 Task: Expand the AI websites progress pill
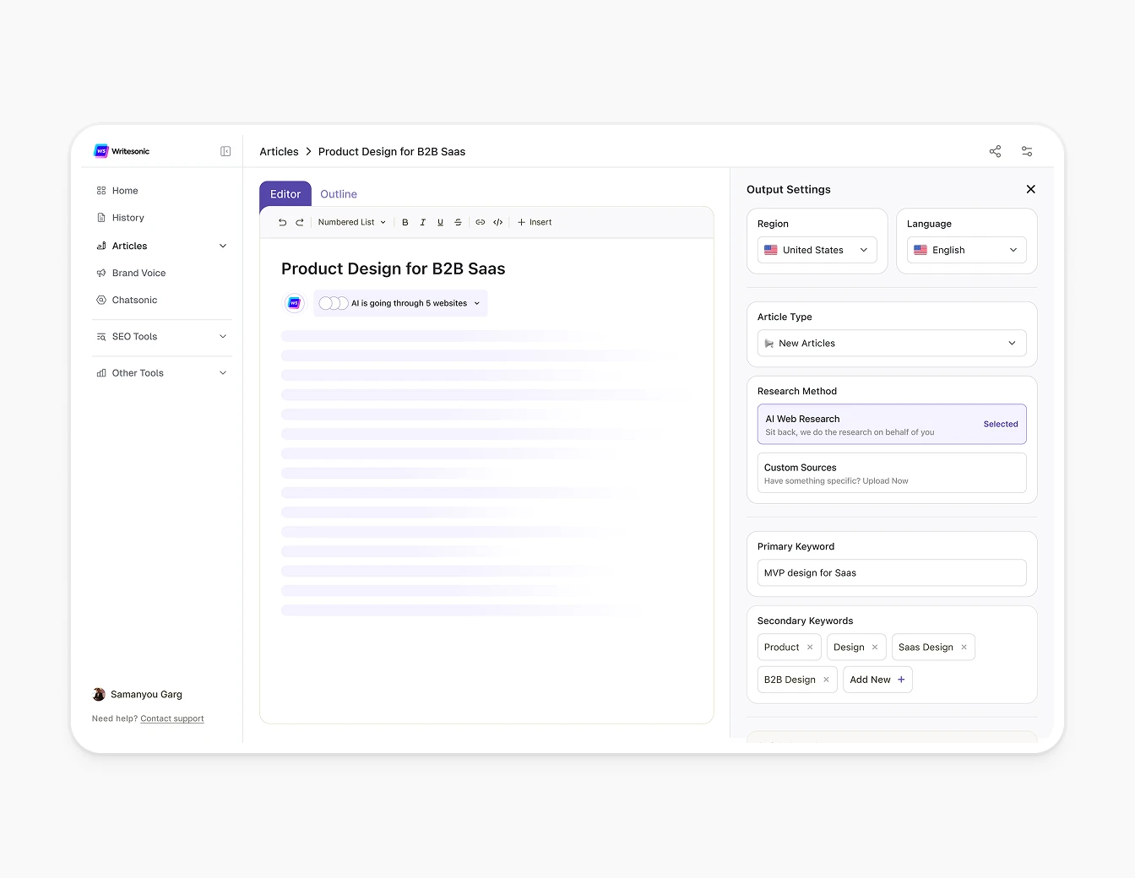477,302
